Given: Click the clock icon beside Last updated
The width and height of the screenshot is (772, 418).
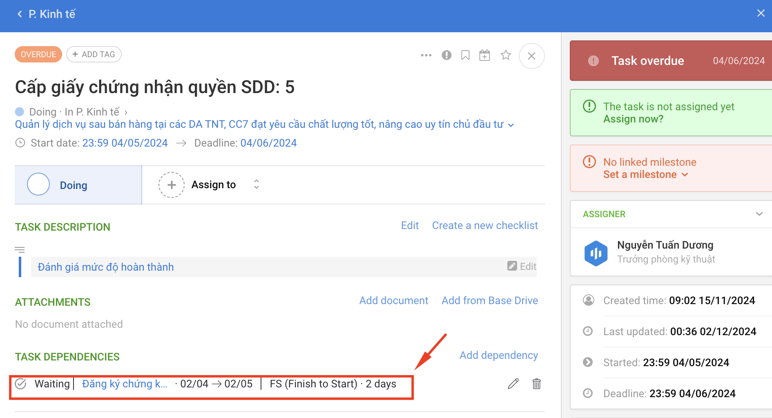Looking at the screenshot, I should click(x=588, y=331).
